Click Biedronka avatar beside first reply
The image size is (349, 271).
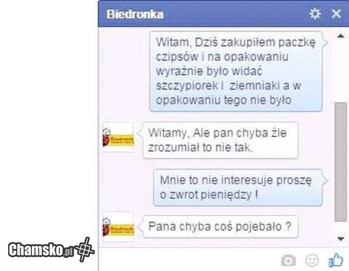coord(118,138)
